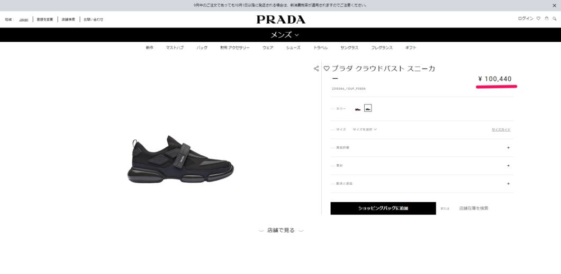Click the share icon beside product title
The height and width of the screenshot is (274, 561).
click(316, 69)
